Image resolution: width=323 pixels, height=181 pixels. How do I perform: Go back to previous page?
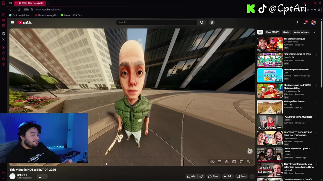pyautogui.click(x=10, y=10)
